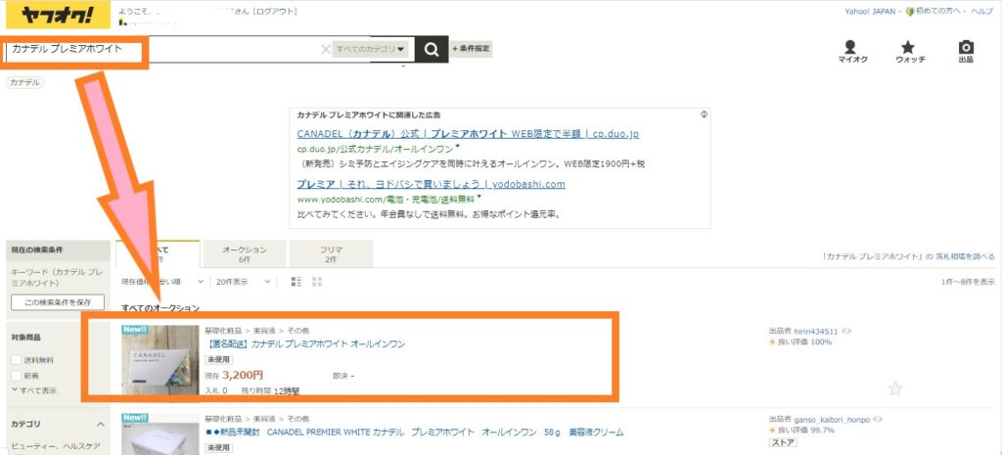
Task: Open 【匿名配送】カナデル プレミアホワイト listing title
Action: (x=305, y=344)
